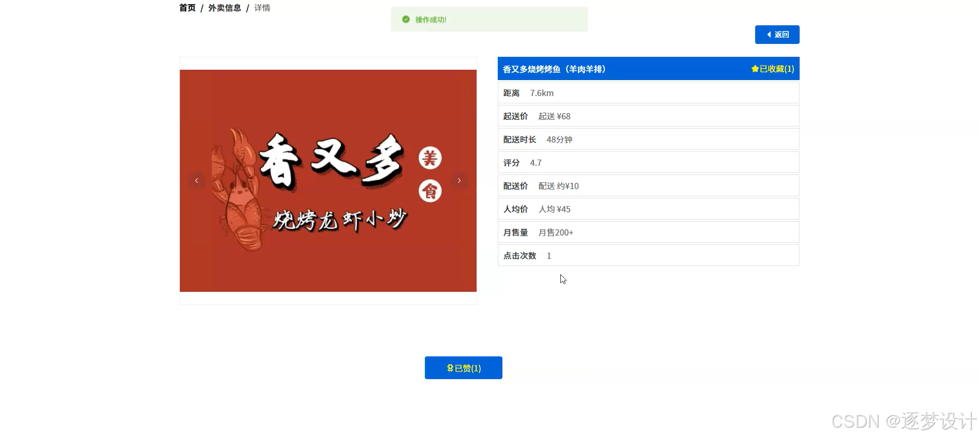Click the 评分 field label
This screenshot has width=979, height=438.
tap(511, 163)
